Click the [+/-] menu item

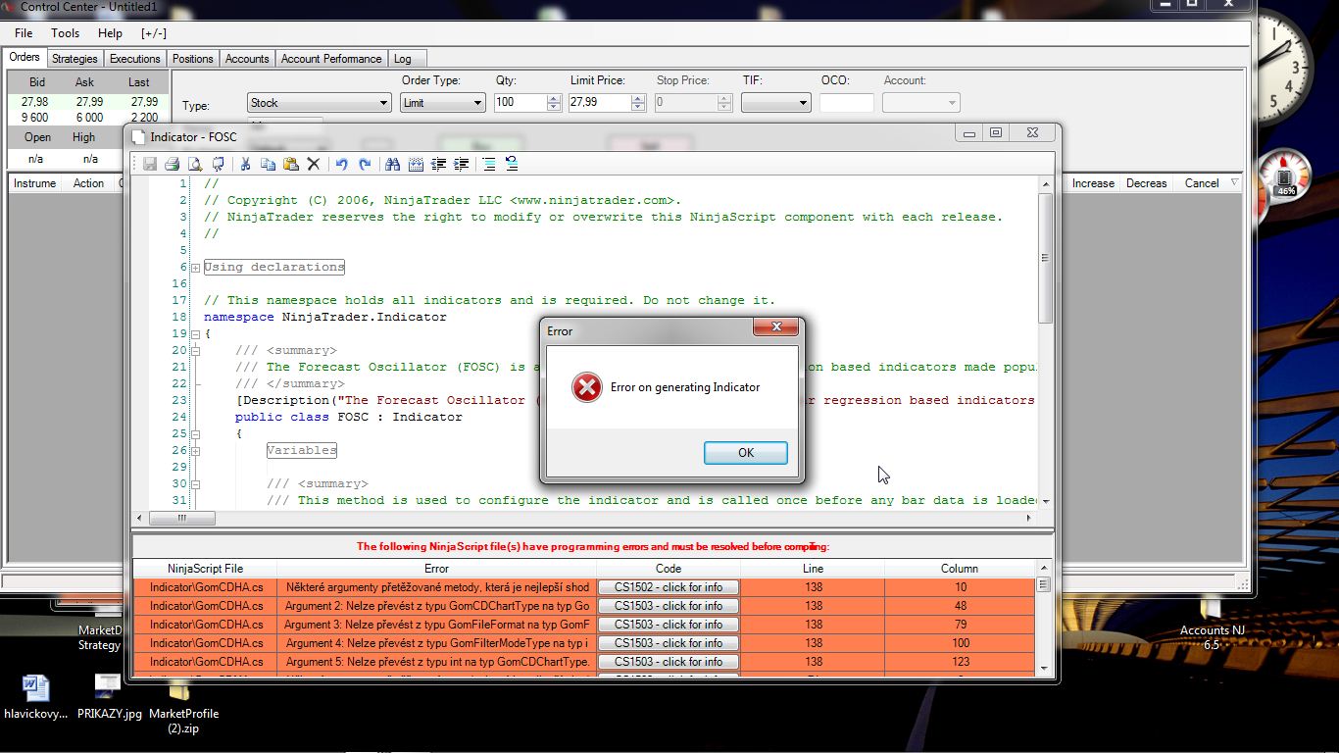coord(154,33)
